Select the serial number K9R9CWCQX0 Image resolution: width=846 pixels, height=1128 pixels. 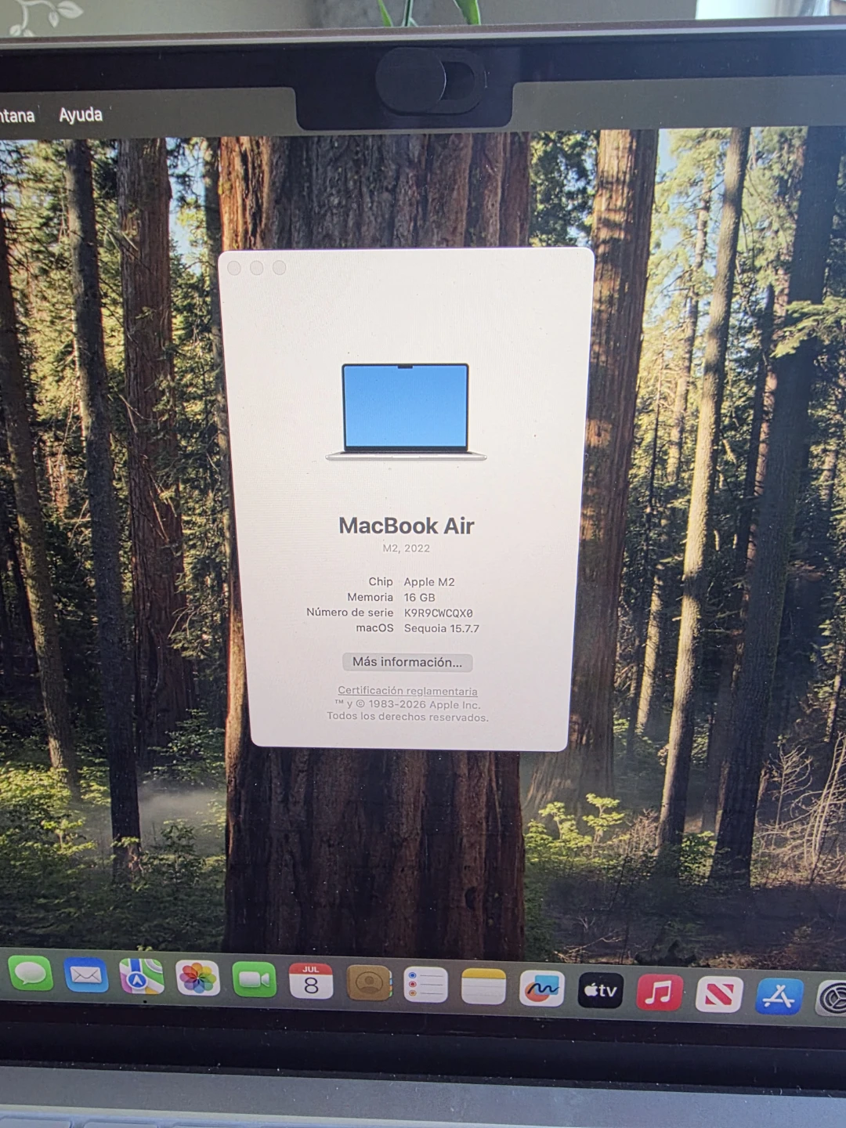[439, 613]
